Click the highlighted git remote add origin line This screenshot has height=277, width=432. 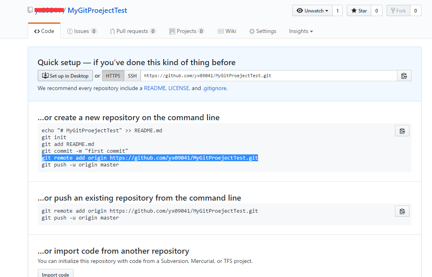coord(150,158)
